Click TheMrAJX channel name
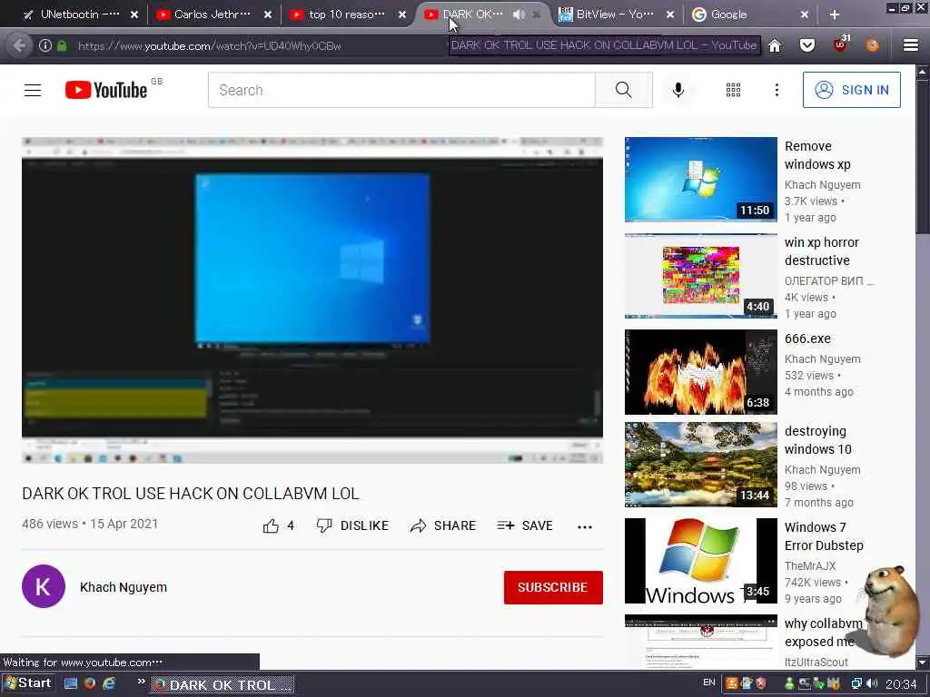This screenshot has height=697, width=930. [809, 566]
